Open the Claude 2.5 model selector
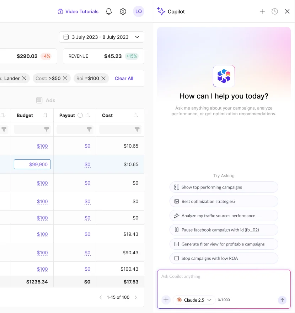Image resolution: width=295 pixels, height=313 pixels. click(x=194, y=300)
